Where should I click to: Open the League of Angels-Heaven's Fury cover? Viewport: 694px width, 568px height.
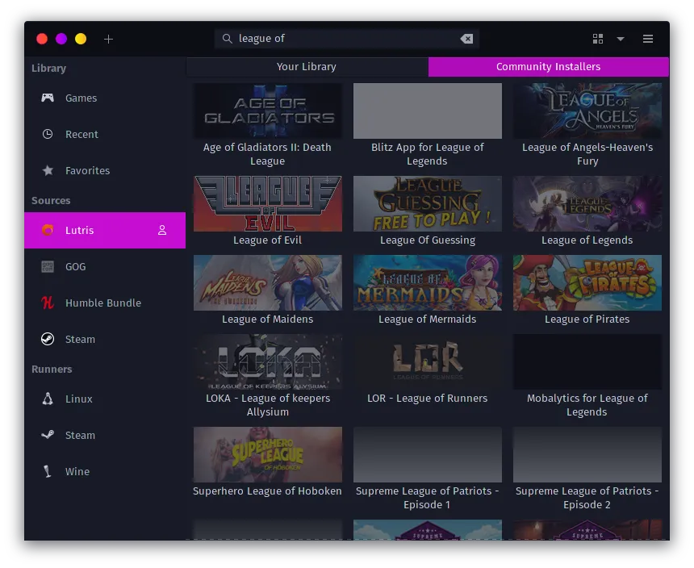[587, 111]
